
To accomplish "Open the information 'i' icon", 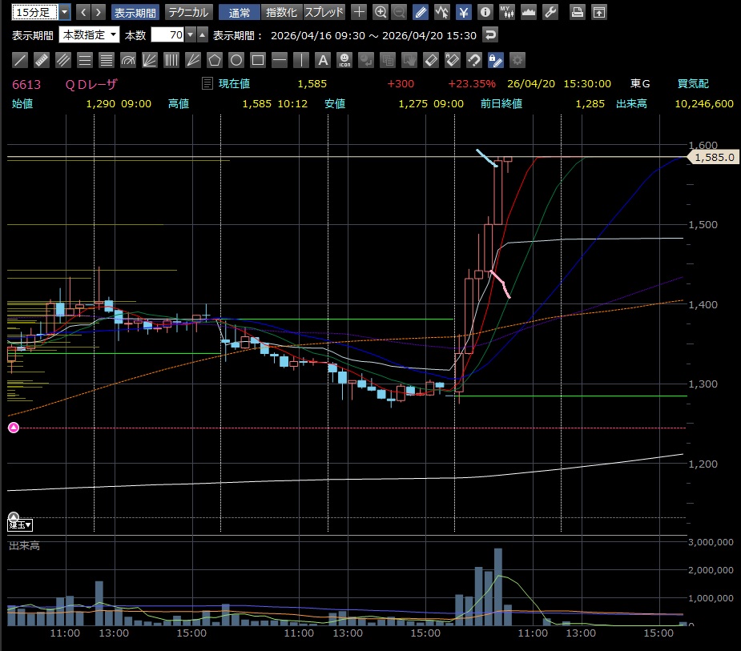I will 485,12.
